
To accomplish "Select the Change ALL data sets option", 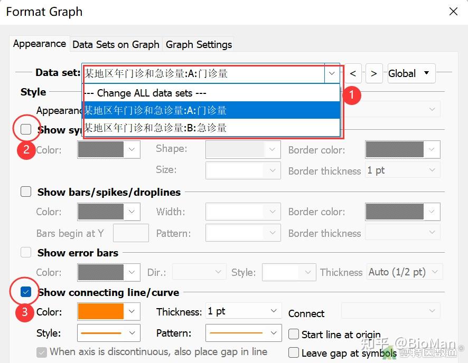I will [x=211, y=93].
